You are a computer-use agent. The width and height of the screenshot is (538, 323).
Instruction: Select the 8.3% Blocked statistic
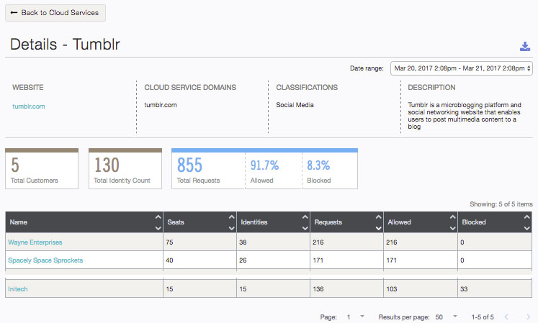[330, 170]
